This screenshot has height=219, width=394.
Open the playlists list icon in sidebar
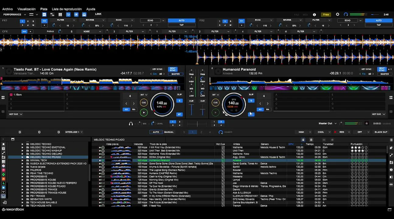pyautogui.click(x=3, y=149)
